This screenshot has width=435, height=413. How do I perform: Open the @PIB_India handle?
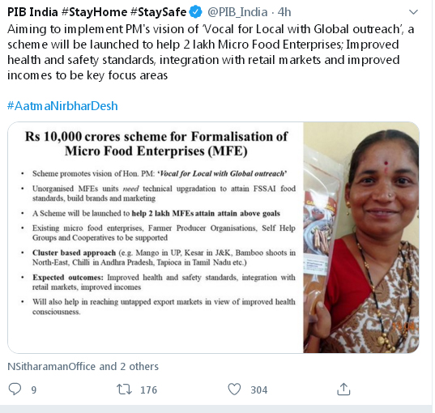[x=237, y=12]
